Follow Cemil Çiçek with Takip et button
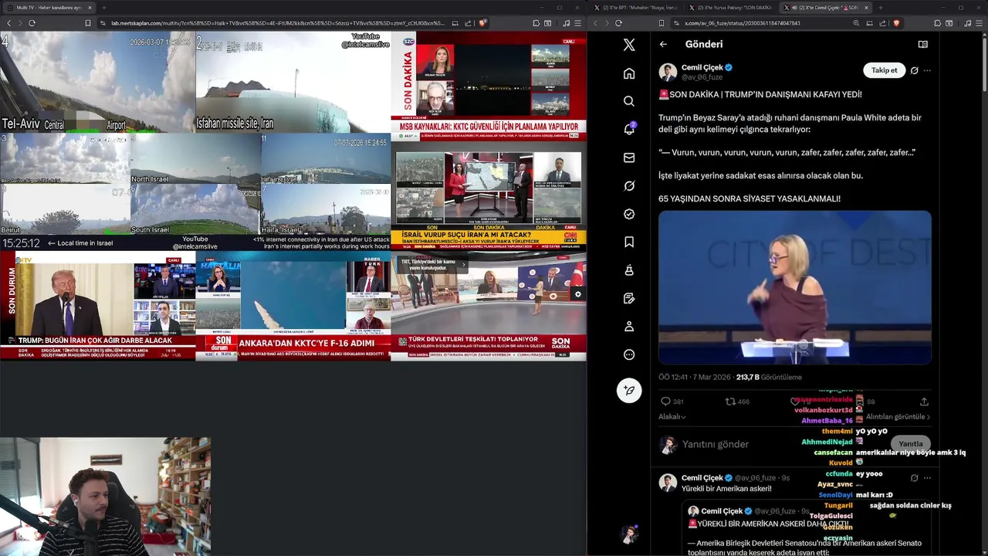The height and width of the screenshot is (556, 988). click(x=884, y=70)
